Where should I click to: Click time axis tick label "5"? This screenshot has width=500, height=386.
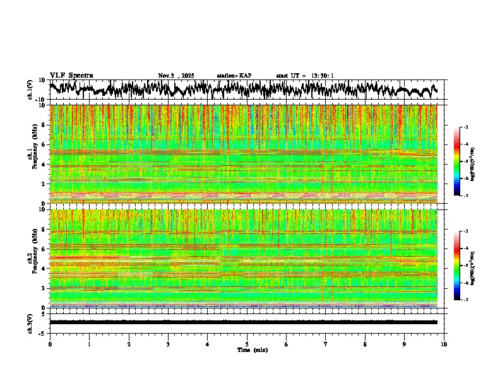247,344
